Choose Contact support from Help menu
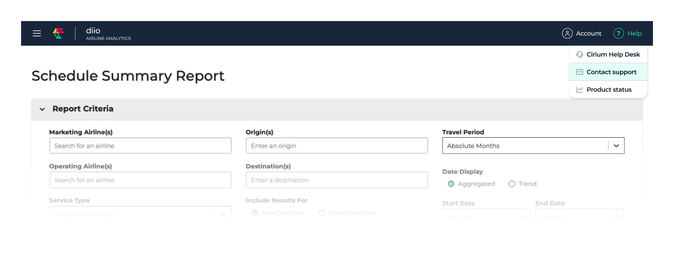Image resolution: width=674 pixels, height=279 pixels. coord(611,72)
